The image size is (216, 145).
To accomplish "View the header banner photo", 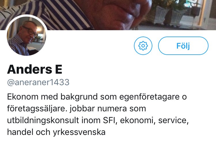I will pyautogui.click(x=108, y=15).
